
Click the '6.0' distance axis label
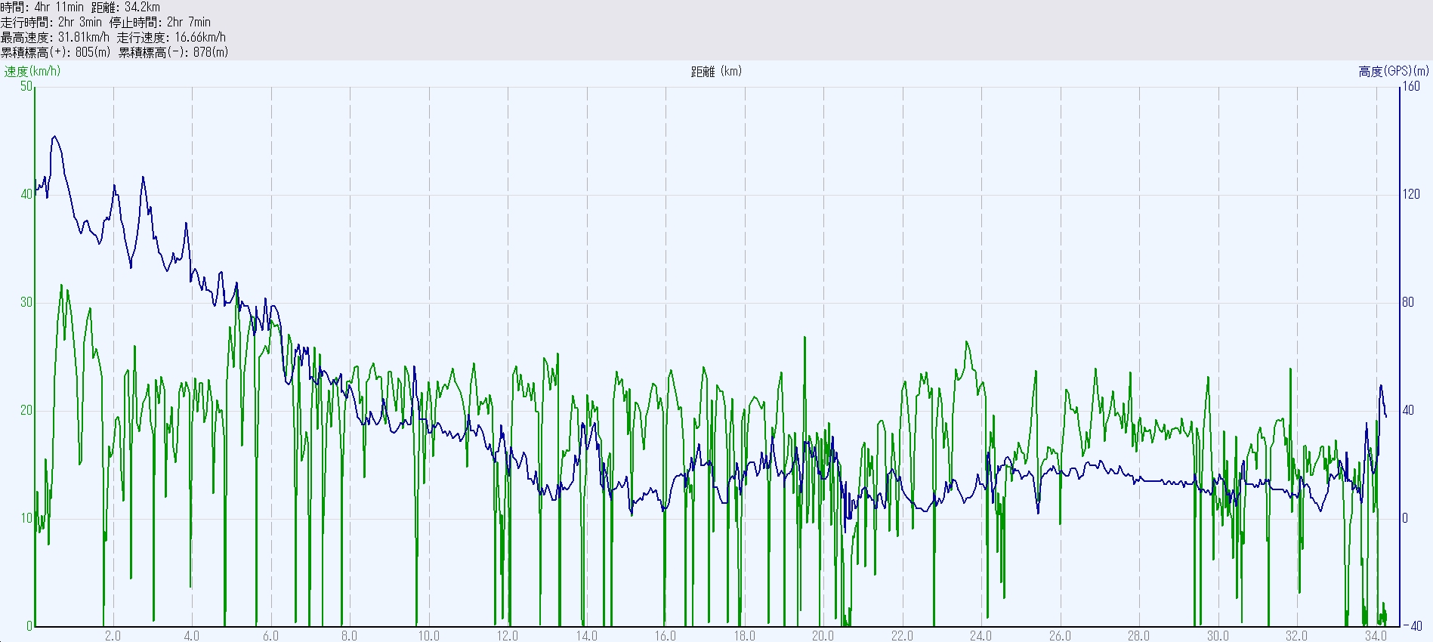point(270,636)
